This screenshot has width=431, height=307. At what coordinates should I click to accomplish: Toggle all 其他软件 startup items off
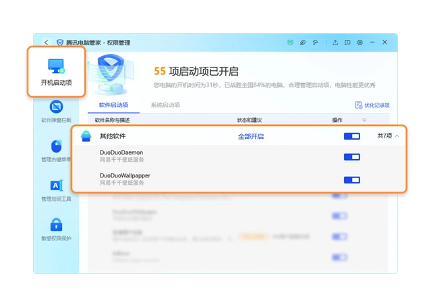coord(351,136)
